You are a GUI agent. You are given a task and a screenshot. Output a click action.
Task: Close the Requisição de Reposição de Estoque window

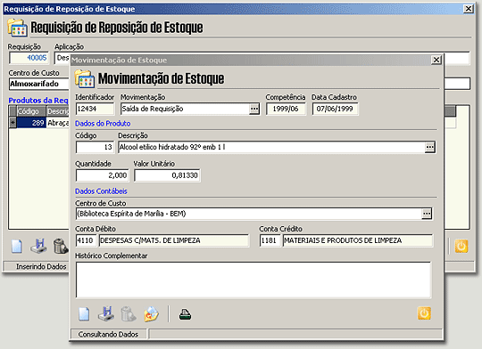point(469,9)
